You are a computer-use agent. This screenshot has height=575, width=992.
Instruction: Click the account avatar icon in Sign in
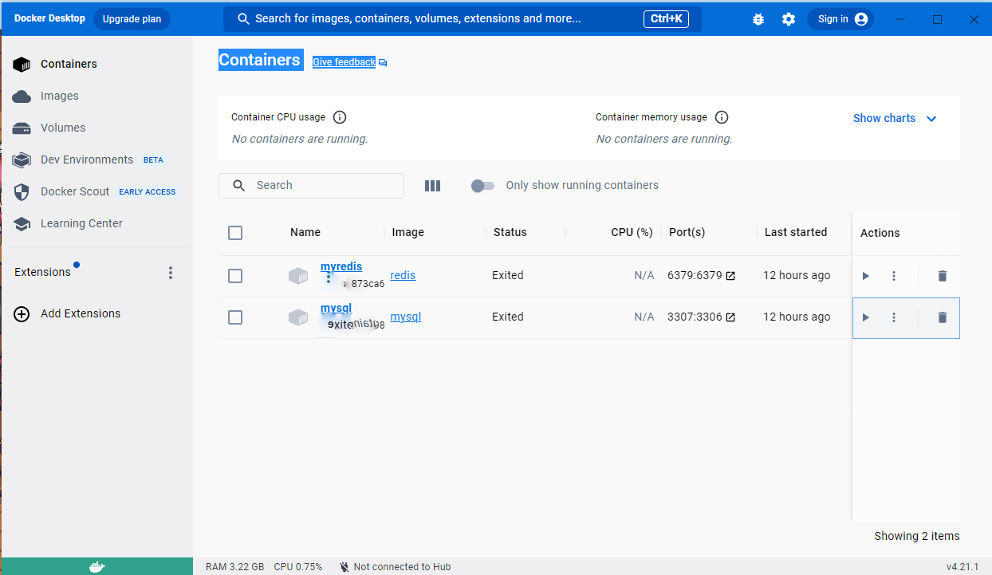(861, 19)
